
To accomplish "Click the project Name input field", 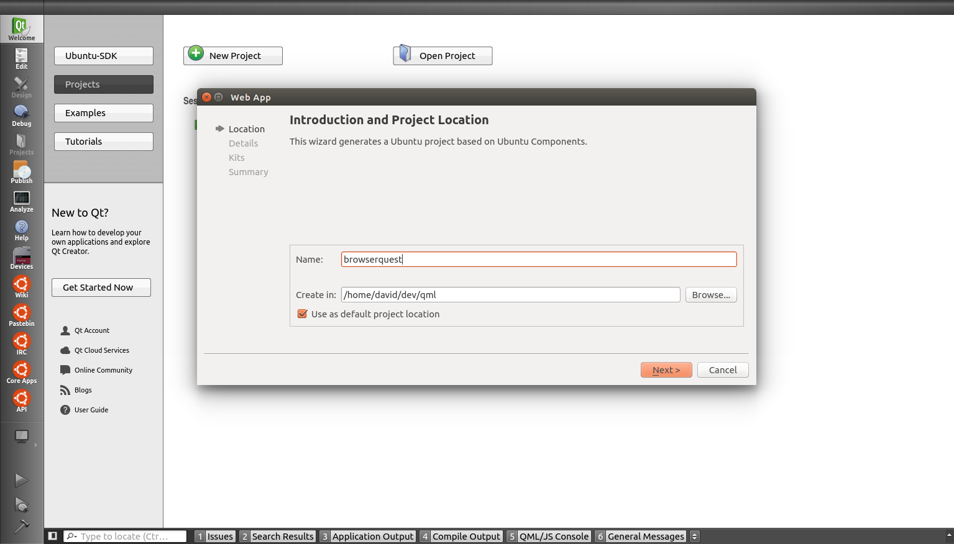I will pos(539,260).
